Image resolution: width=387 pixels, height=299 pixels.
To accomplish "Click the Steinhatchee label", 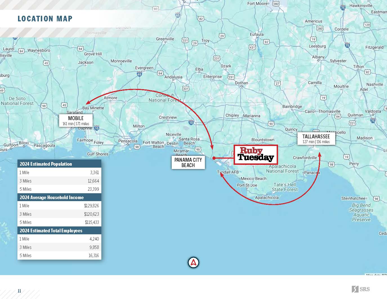I will click(x=354, y=198).
